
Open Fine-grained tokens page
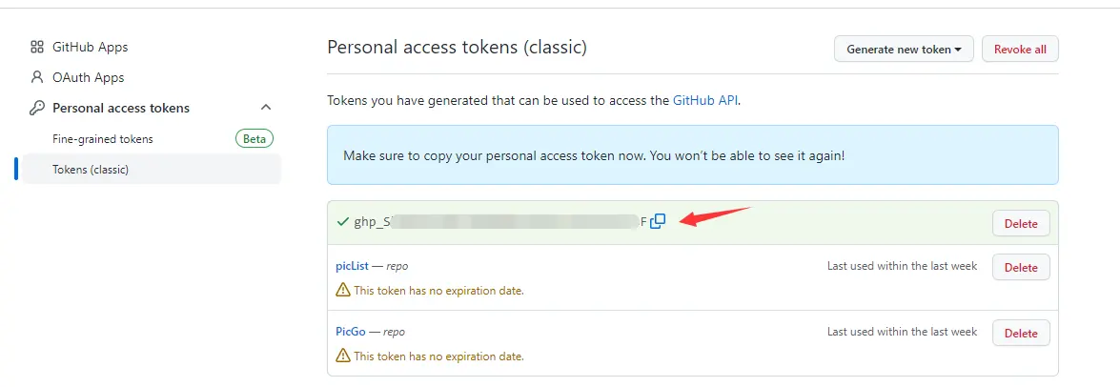103,139
